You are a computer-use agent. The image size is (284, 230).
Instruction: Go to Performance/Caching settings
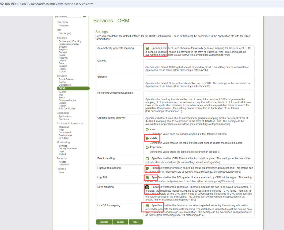tap(70, 41)
